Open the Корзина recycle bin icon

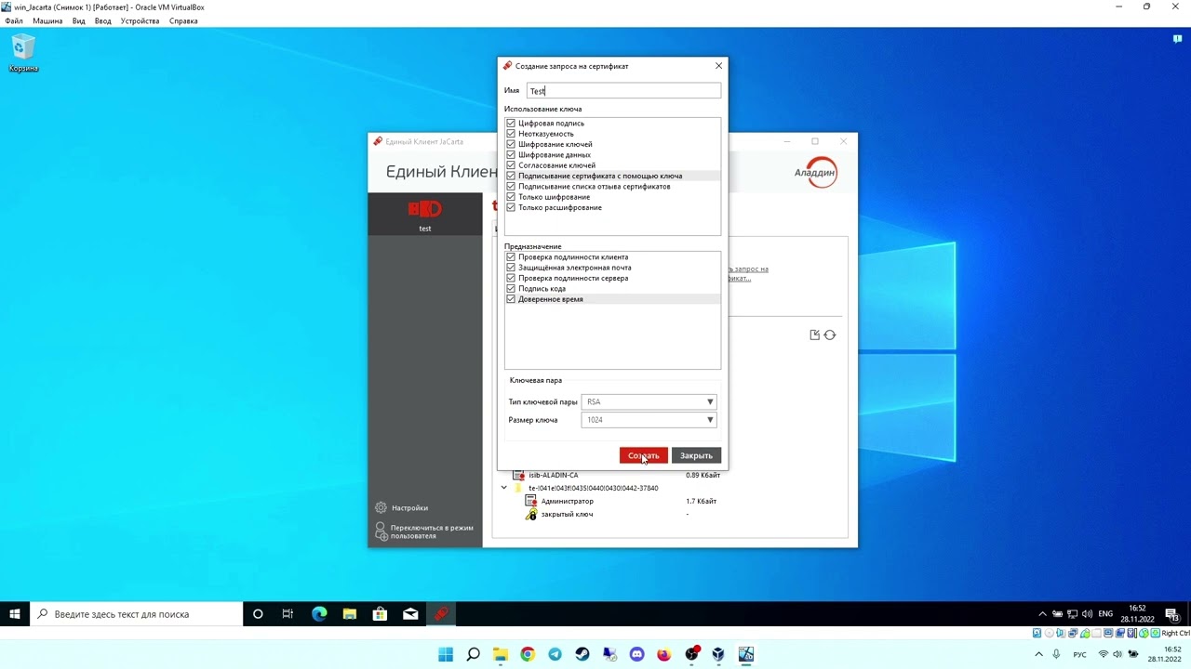(x=23, y=54)
